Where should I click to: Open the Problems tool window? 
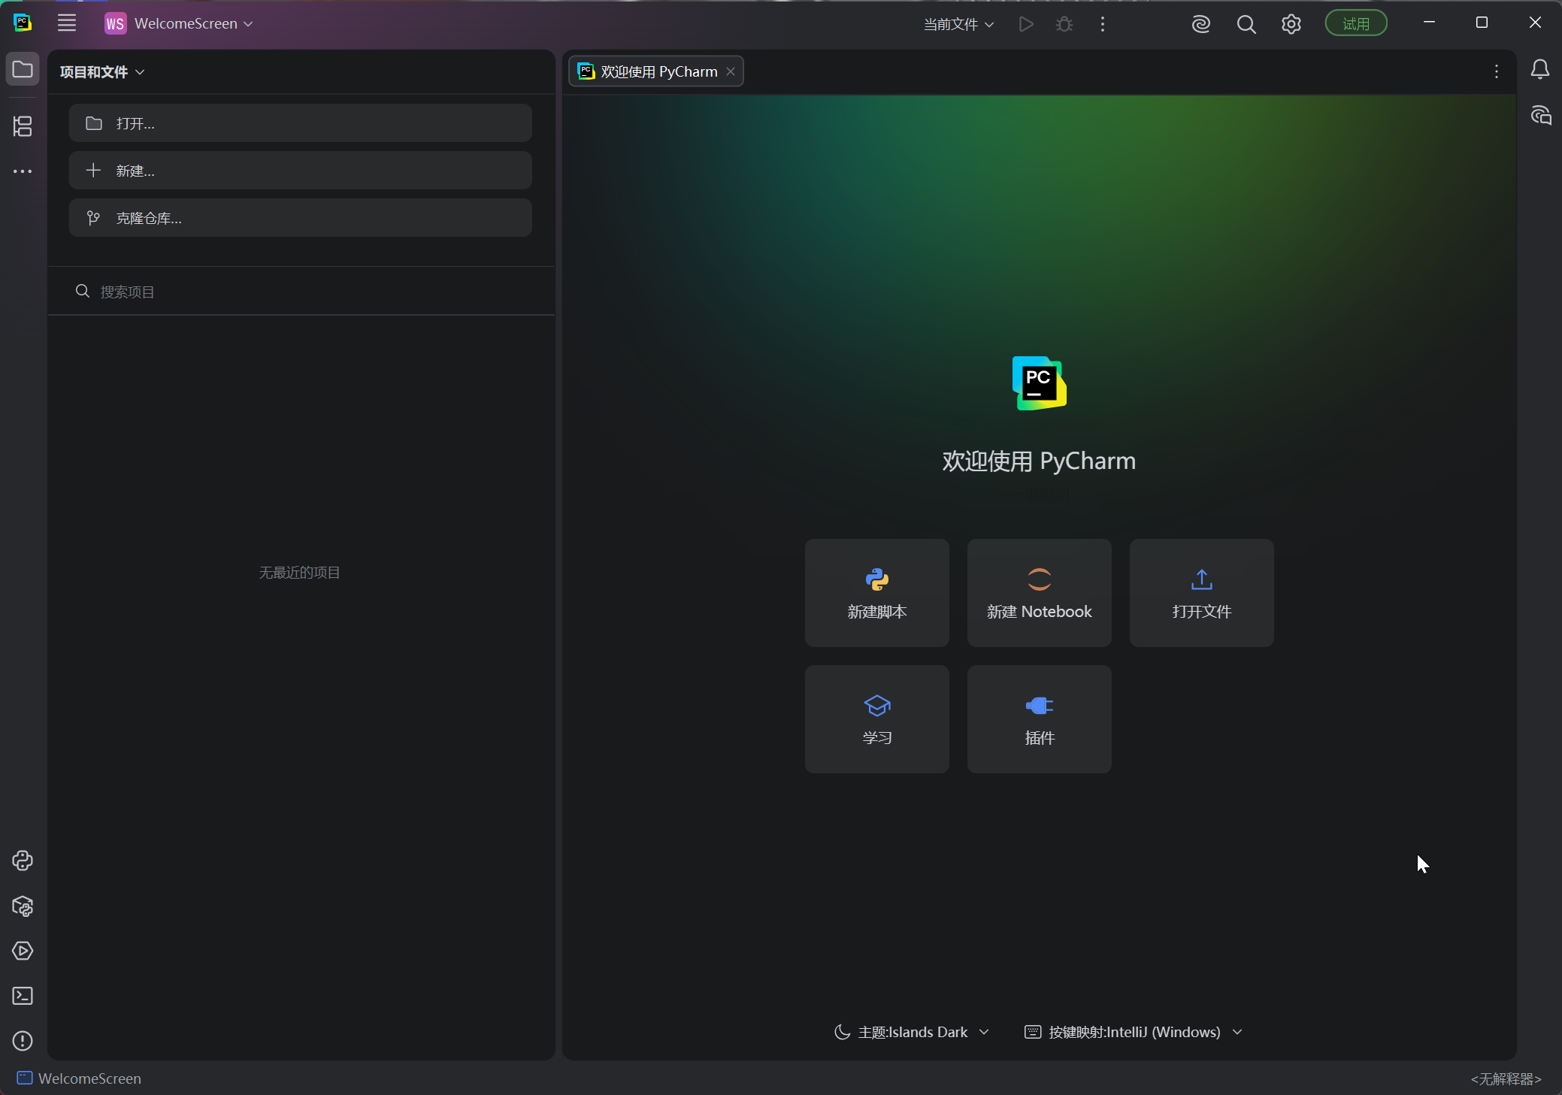(x=23, y=1041)
